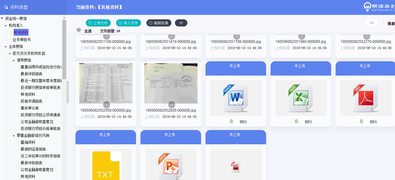Screen dimensions: 395x180
Task: Click the 删除影像 delete image button
Action: 159,23
